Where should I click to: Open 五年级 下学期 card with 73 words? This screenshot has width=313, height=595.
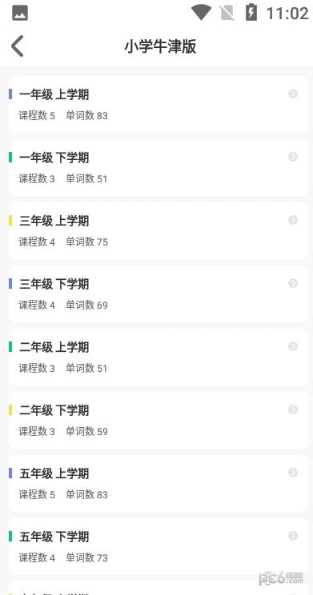(x=159, y=546)
